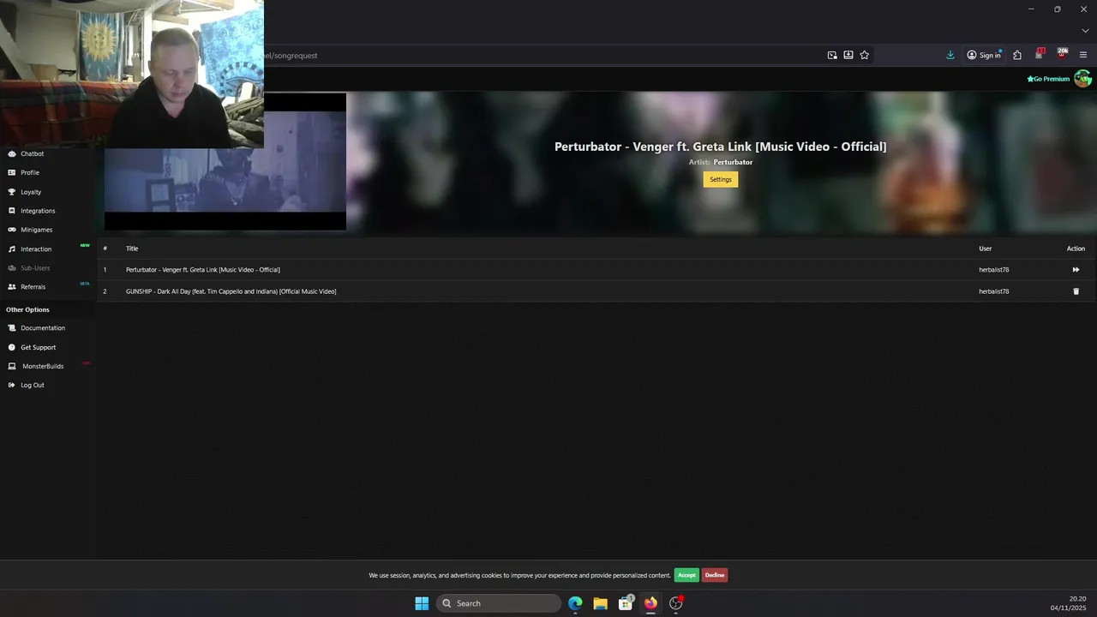This screenshot has height=617, width=1097.
Task: Open the browser Extensions puzzle icon
Action: click(1017, 55)
